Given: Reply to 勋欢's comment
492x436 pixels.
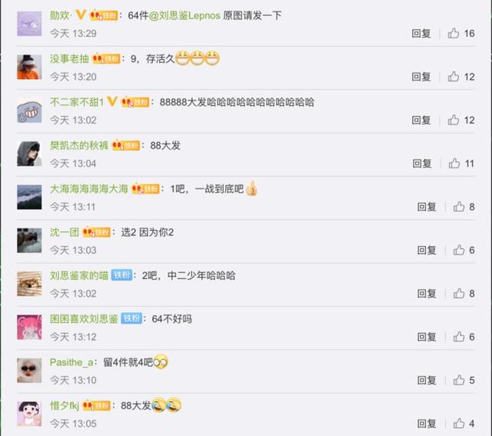Looking at the screenshot, I should (421, 33).
